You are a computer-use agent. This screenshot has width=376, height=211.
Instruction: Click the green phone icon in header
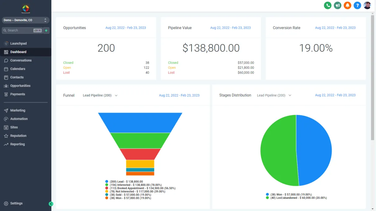coord(327,5)
